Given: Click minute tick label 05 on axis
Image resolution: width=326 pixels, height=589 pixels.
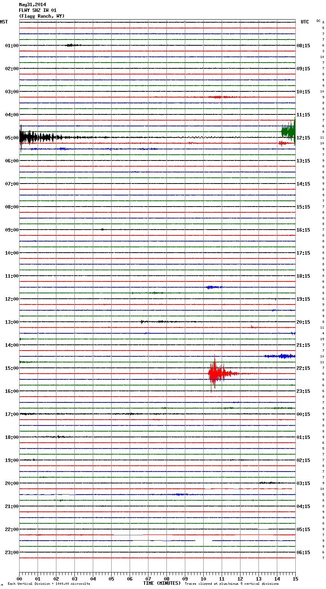Looking at the screenshot, I should pos(111,579).
